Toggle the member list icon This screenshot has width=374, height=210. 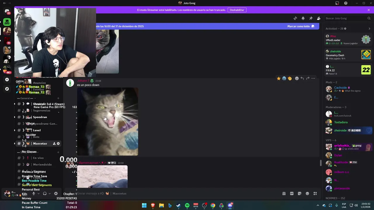[x=319, y=18]
